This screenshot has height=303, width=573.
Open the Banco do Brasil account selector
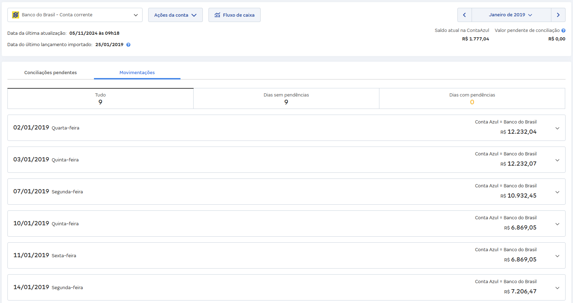75,15
